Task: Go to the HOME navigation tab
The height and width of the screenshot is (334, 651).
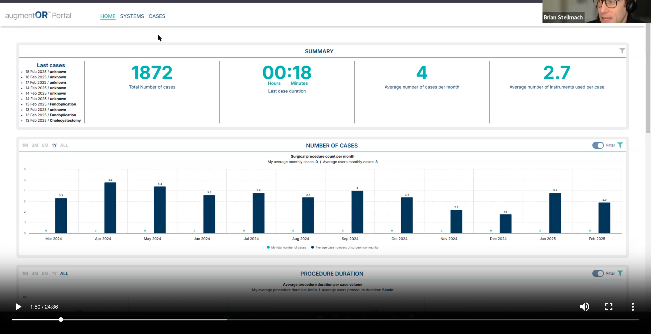Action: pyautogui.click(x=108, y=16)
